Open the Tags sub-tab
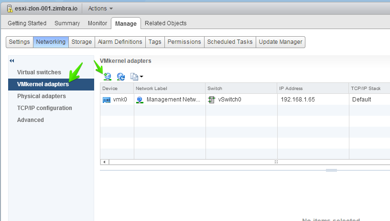This screenshot has height=221, width=390. pos(155,42)
